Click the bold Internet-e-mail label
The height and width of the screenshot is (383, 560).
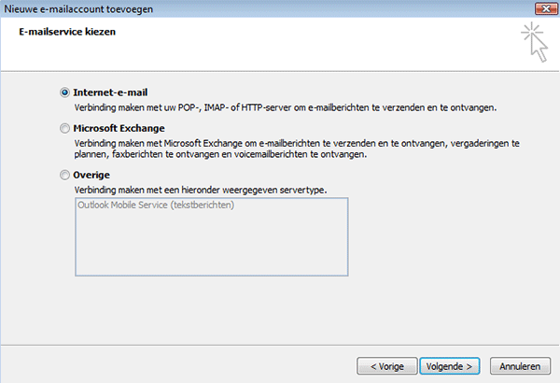pyautogui.click(x=110, y=92)
